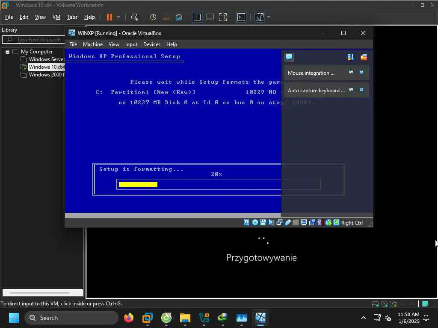Click the network adapter status icon
The height and width of the screenshot is (328, 438).
(279, 222)
